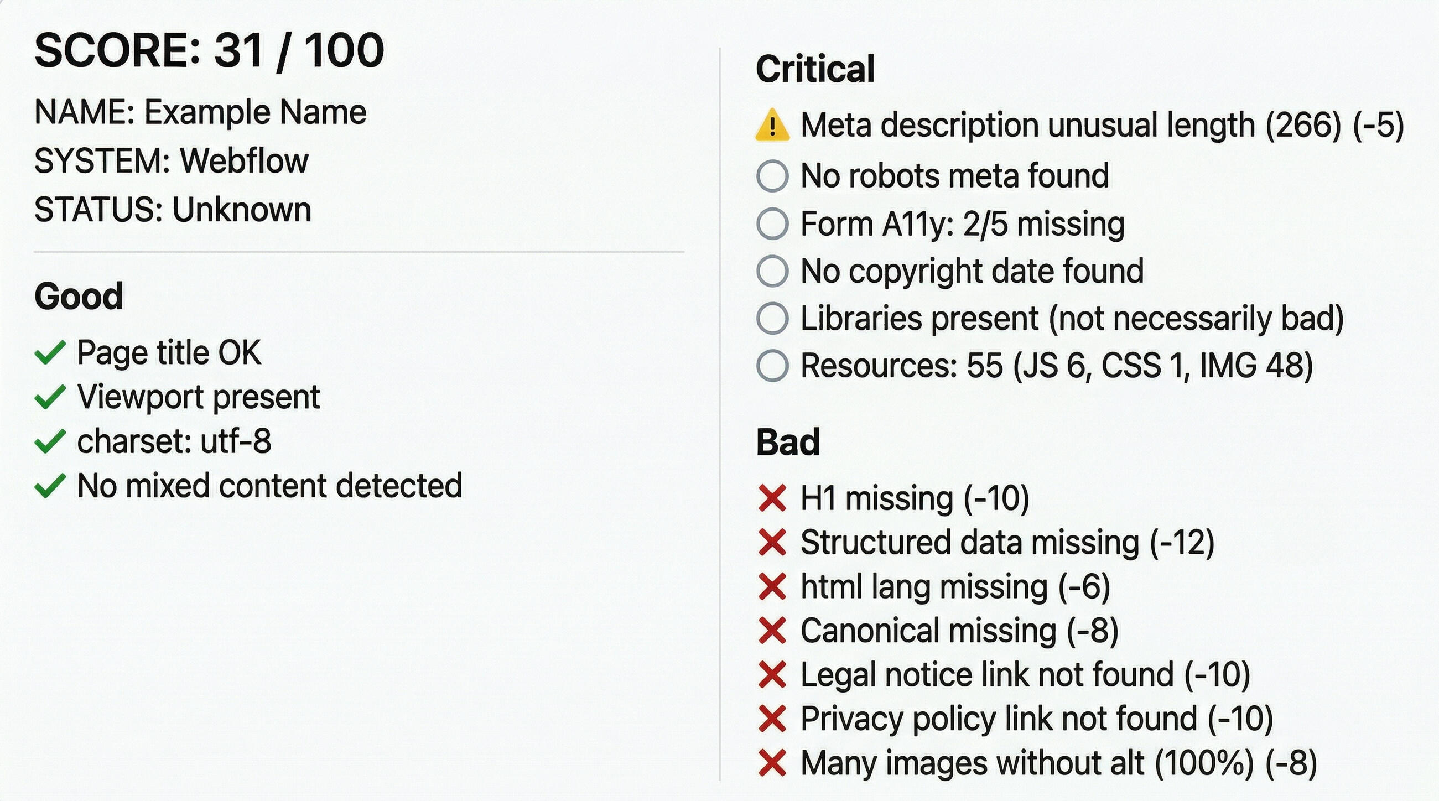Image resolution: width=1439 pixels, height=801 pixels.
Task: Click the checkmark for No mixed content detected
Action: pyautogui.click(x=50, y=485)
